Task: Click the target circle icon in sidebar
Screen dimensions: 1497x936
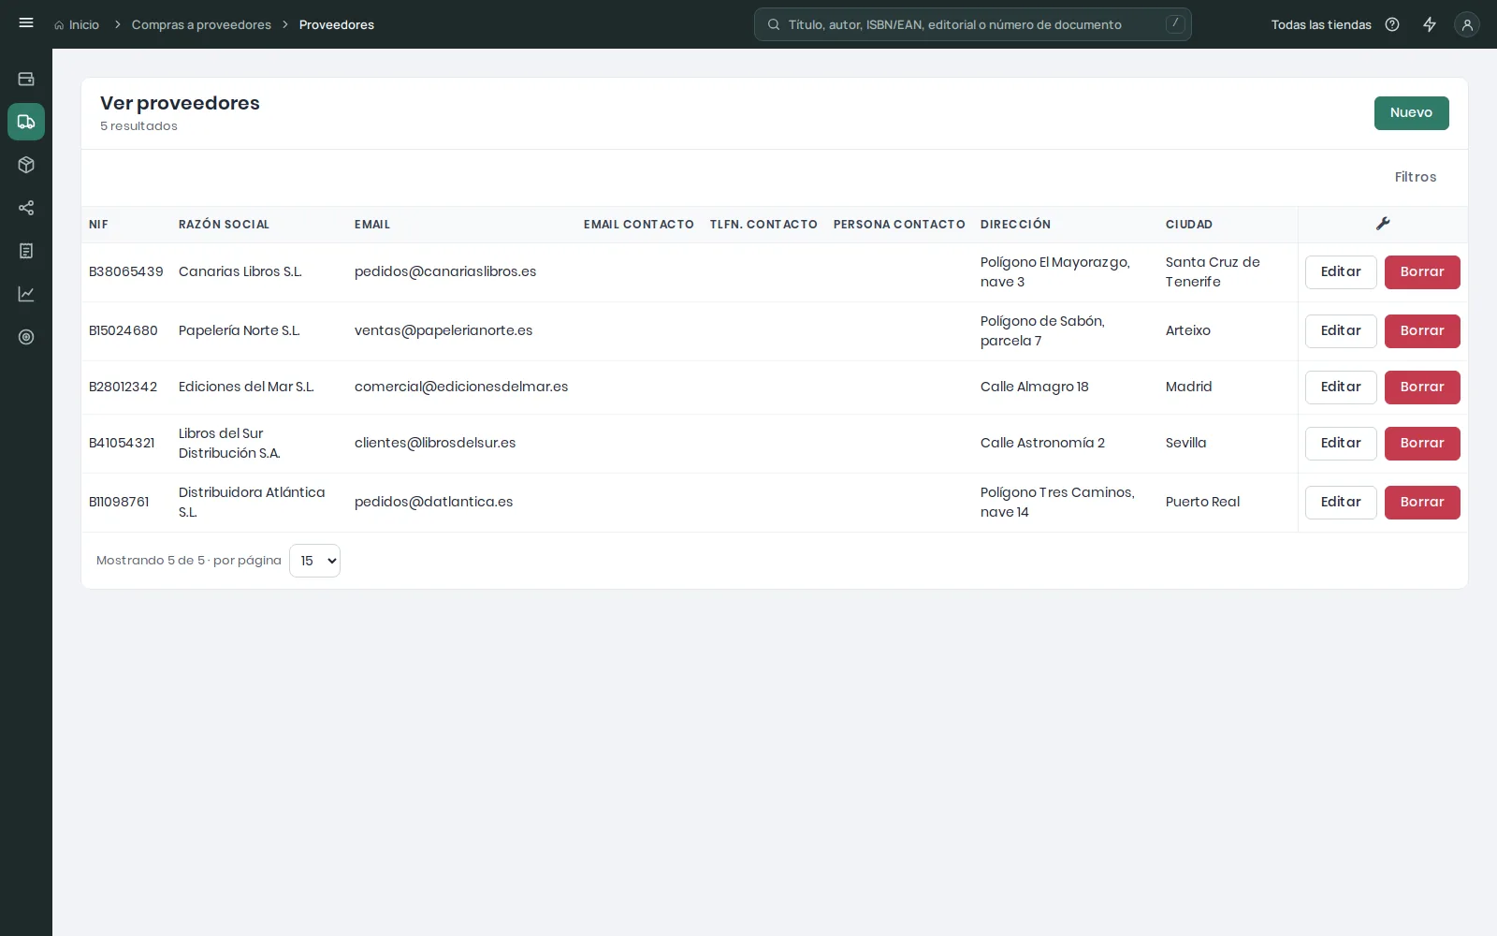Action: (26, 337)
